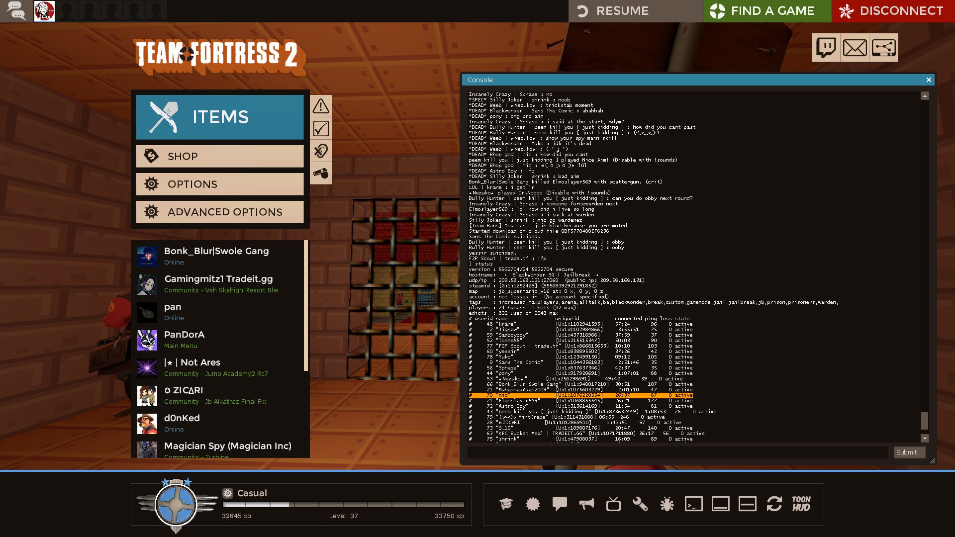Select friend Gamingmitz1 Tradeit.gg
Image resolution: width=955 pixels, height=537 pixels.
pos(219,284)
